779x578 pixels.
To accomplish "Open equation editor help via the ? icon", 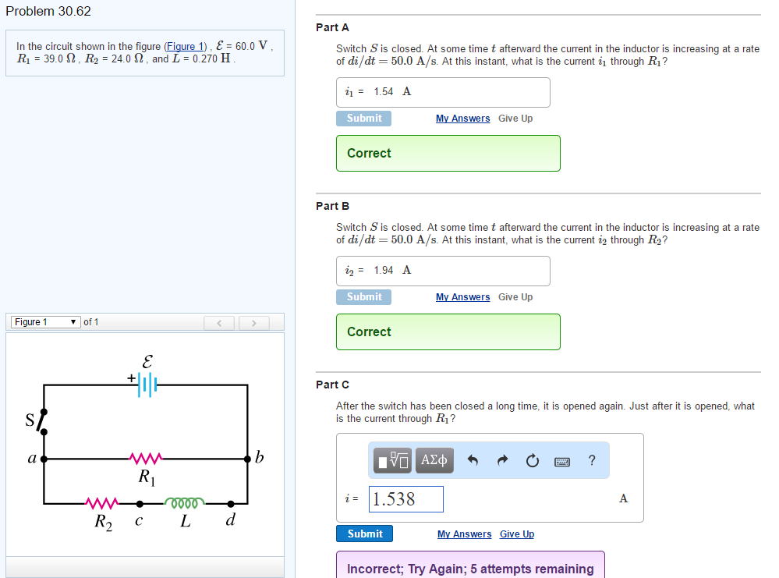I will pyautogui.click(x=591, y=460).
